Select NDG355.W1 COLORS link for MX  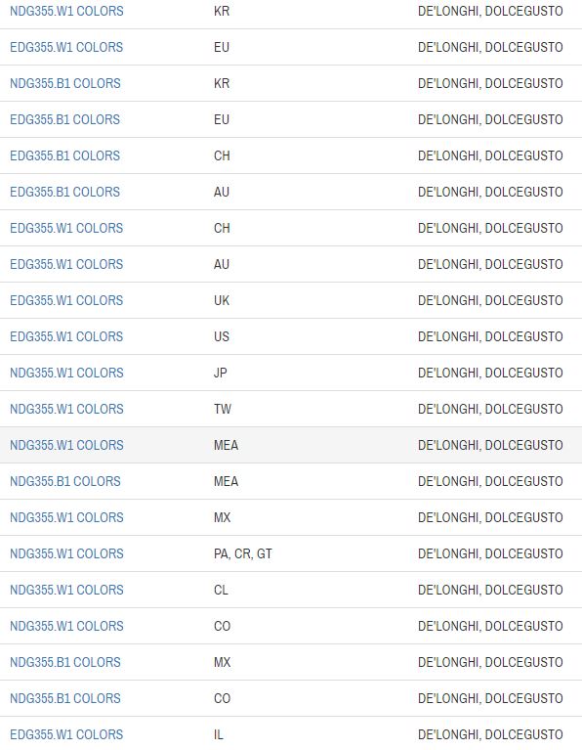click(66, 517)
